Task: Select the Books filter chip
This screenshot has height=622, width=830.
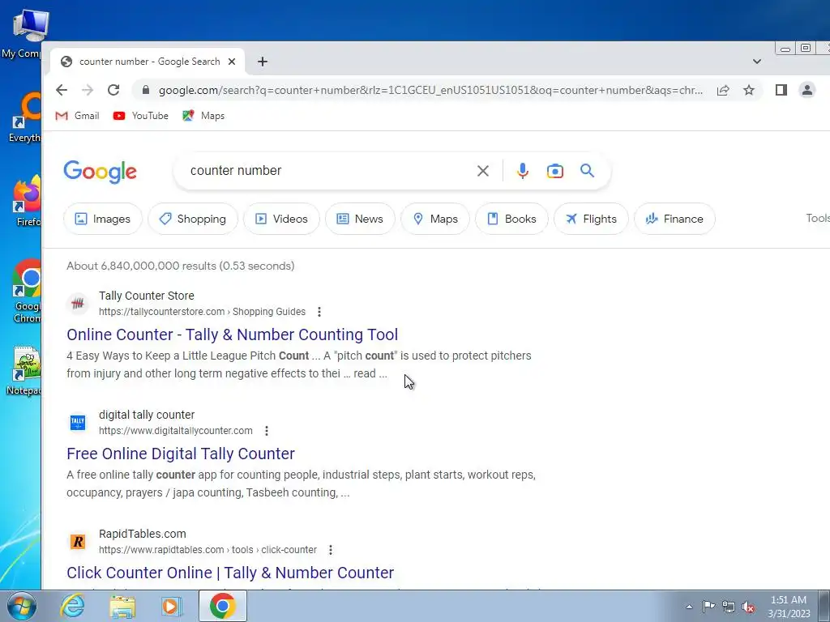Action: (x=511, y=219)
